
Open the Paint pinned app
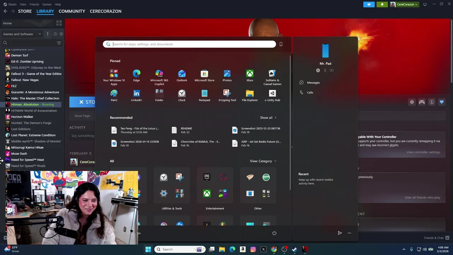click(x=114, y=96)
